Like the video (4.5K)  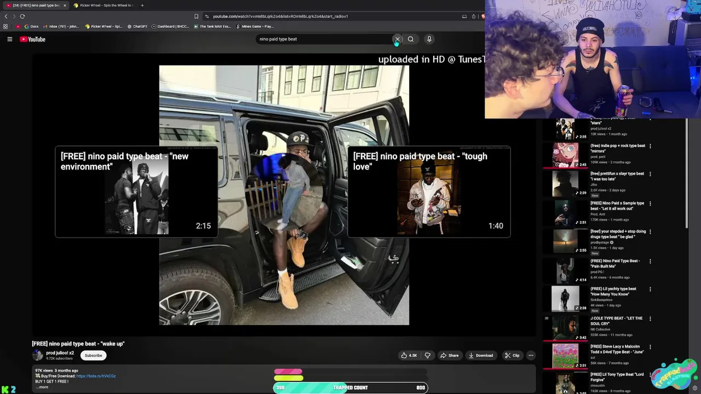(409, 355)
